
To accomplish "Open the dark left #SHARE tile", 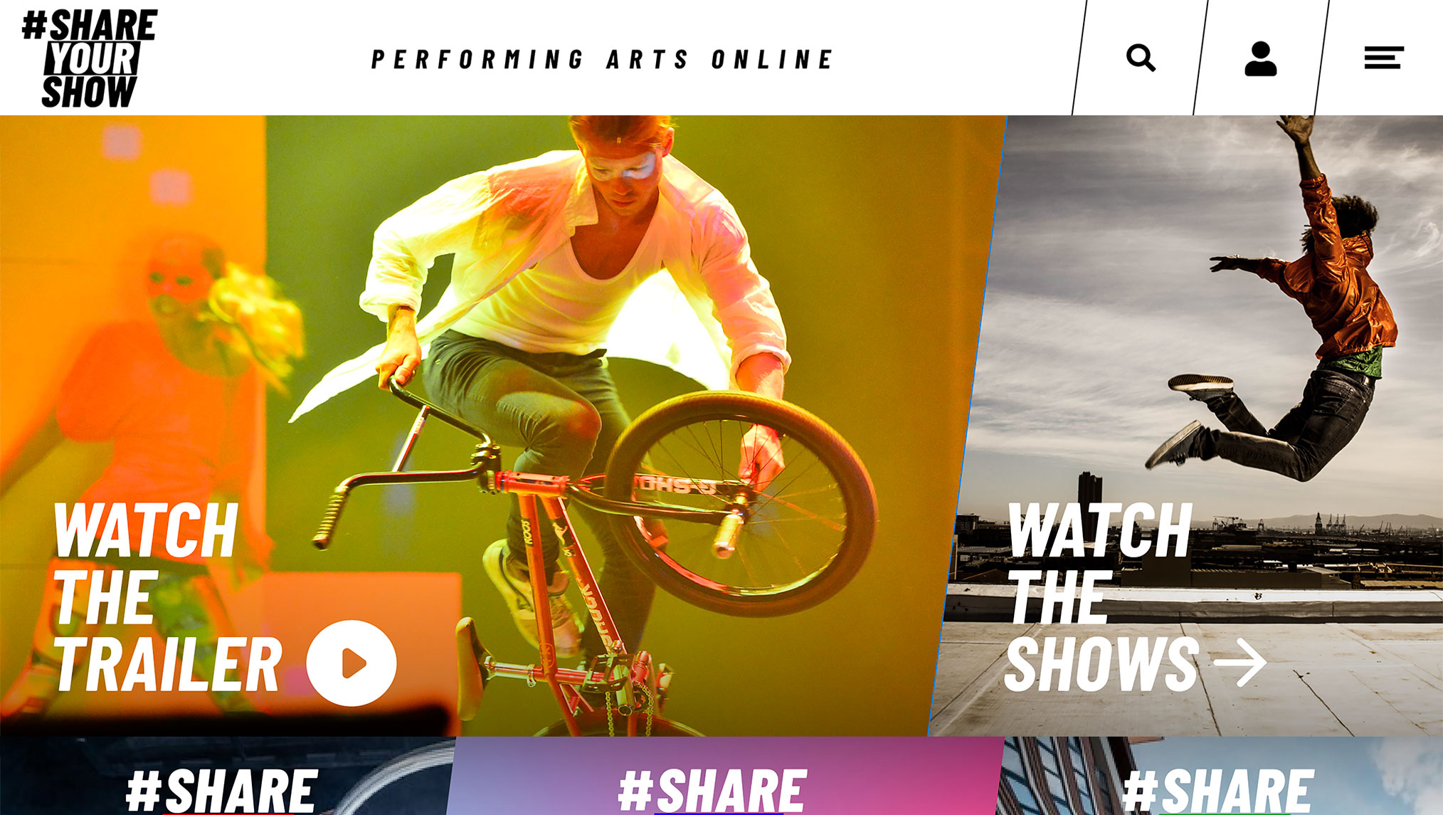I will (x=226, y=776).
